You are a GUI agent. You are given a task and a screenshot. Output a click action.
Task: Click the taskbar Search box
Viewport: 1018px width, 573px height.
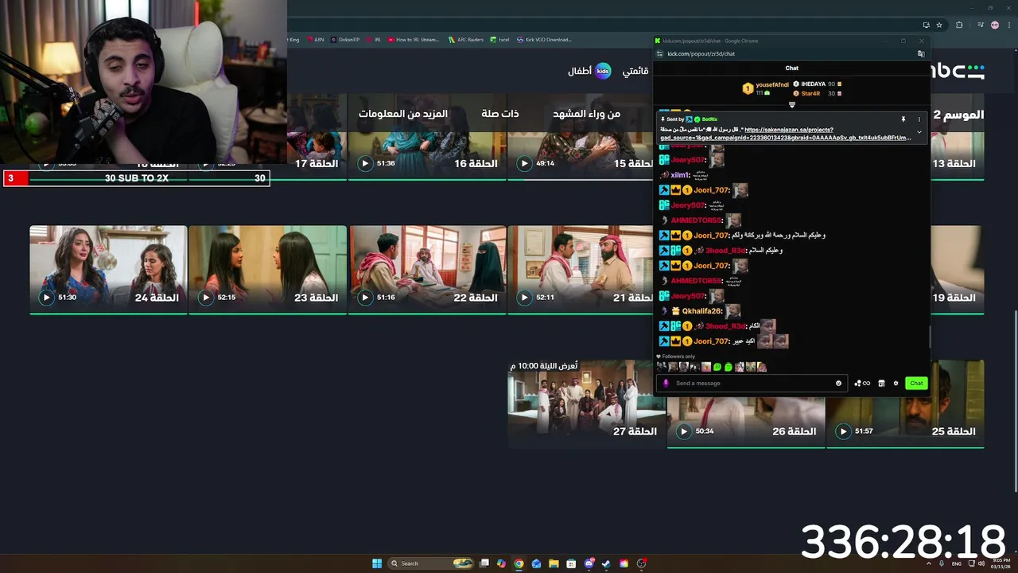(430, 563)
